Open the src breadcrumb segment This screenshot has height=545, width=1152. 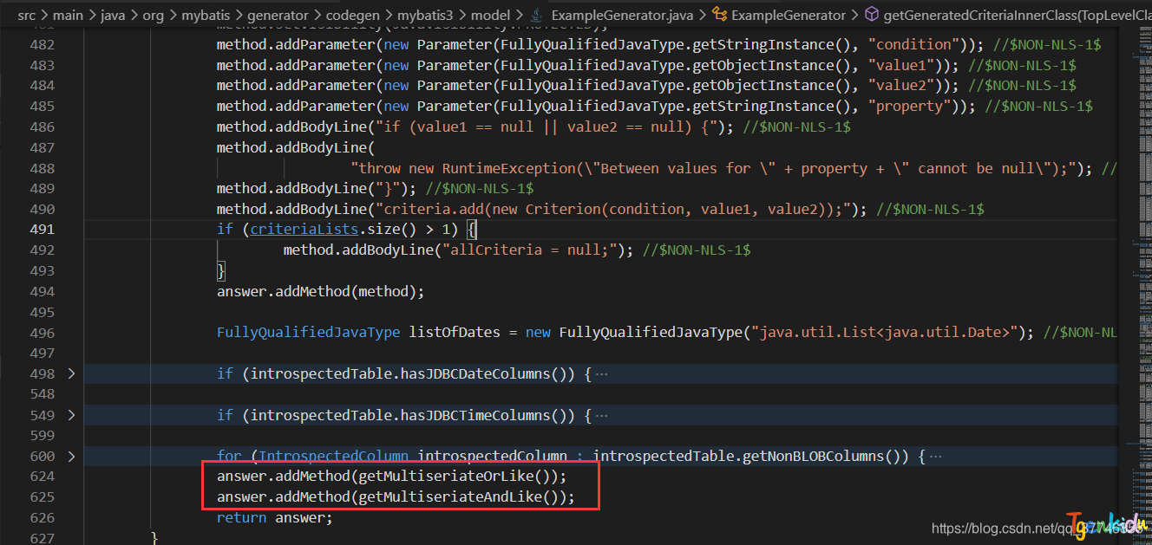coord(27,15)
